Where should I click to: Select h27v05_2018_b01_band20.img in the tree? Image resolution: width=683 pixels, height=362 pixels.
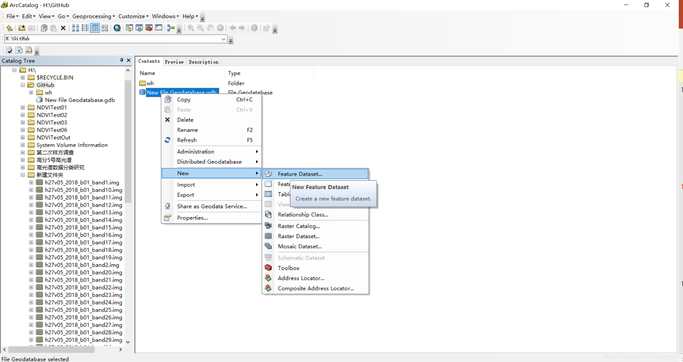83,272
